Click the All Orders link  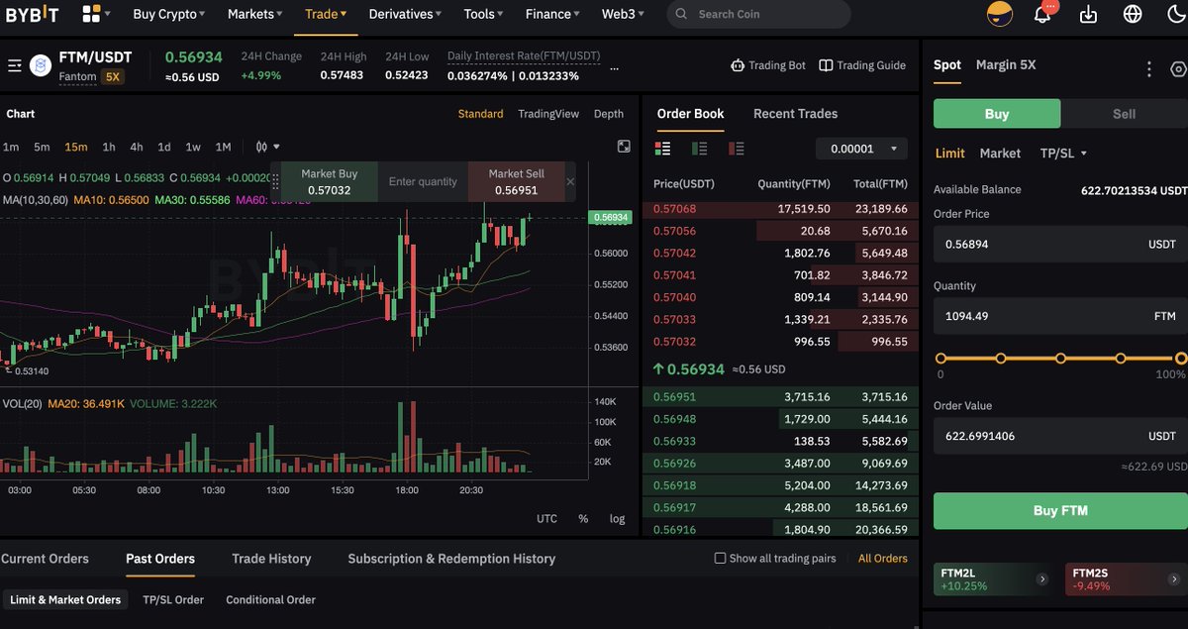tap(883, 559)
